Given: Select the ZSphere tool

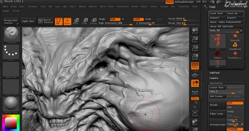Looking at the screenshot, I should (218, 55).
